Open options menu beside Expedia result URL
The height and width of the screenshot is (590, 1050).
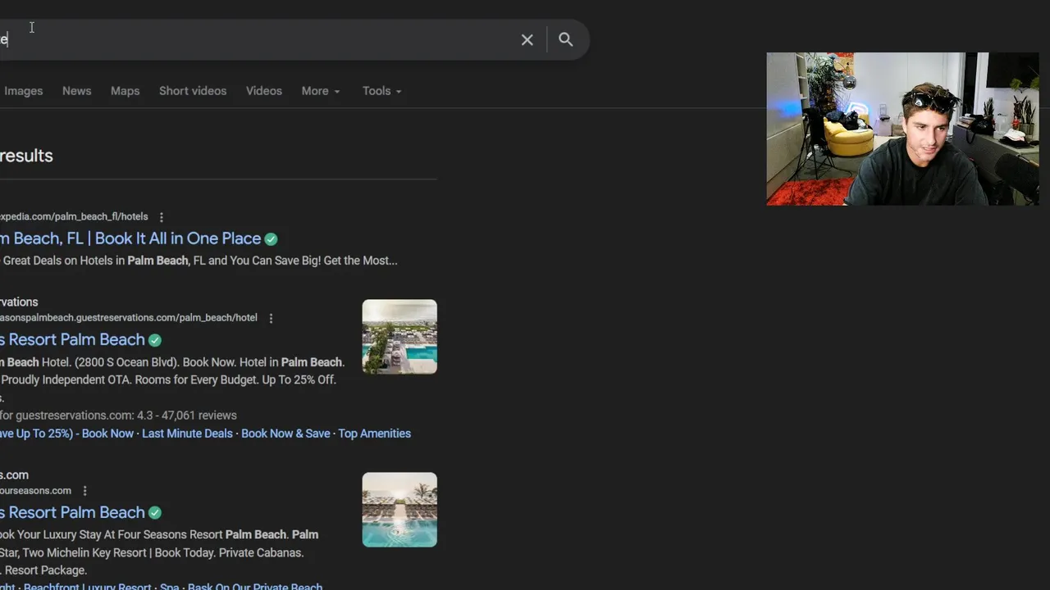click(162, 217)
